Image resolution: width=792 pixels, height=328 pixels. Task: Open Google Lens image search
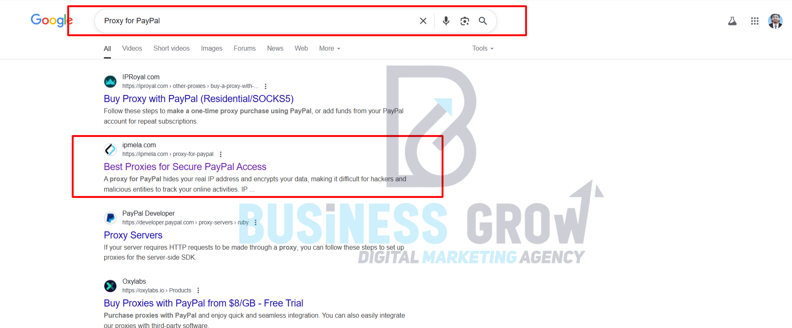(465, 21)
